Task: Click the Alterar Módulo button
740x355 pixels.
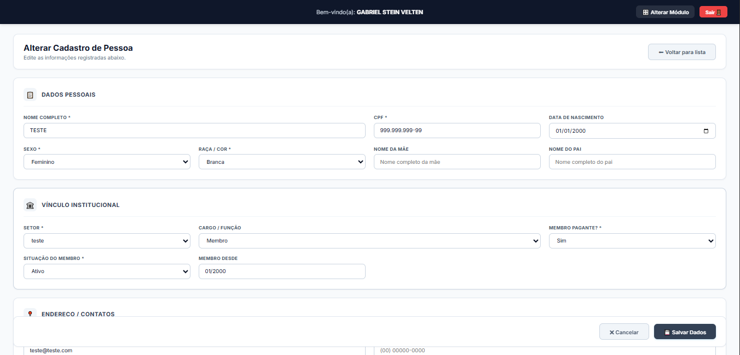Action: tap(665, 12)
